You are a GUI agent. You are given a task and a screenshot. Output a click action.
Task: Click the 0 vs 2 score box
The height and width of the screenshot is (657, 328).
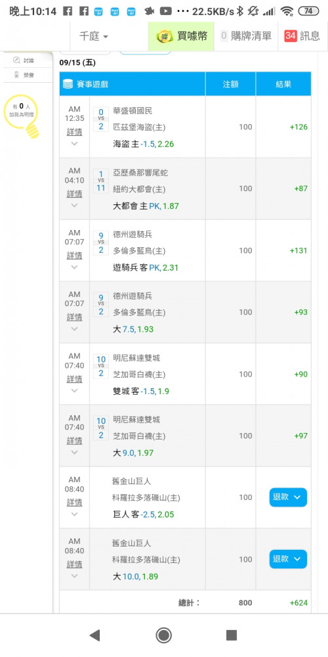101,119
